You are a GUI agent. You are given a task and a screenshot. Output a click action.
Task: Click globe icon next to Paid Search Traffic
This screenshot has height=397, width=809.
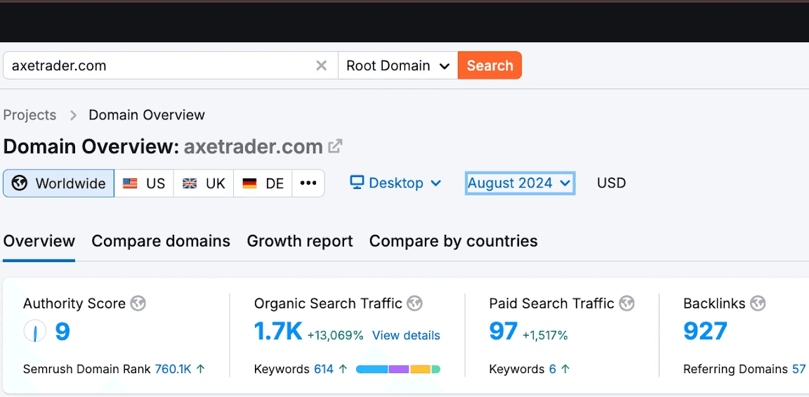(627, 304)
